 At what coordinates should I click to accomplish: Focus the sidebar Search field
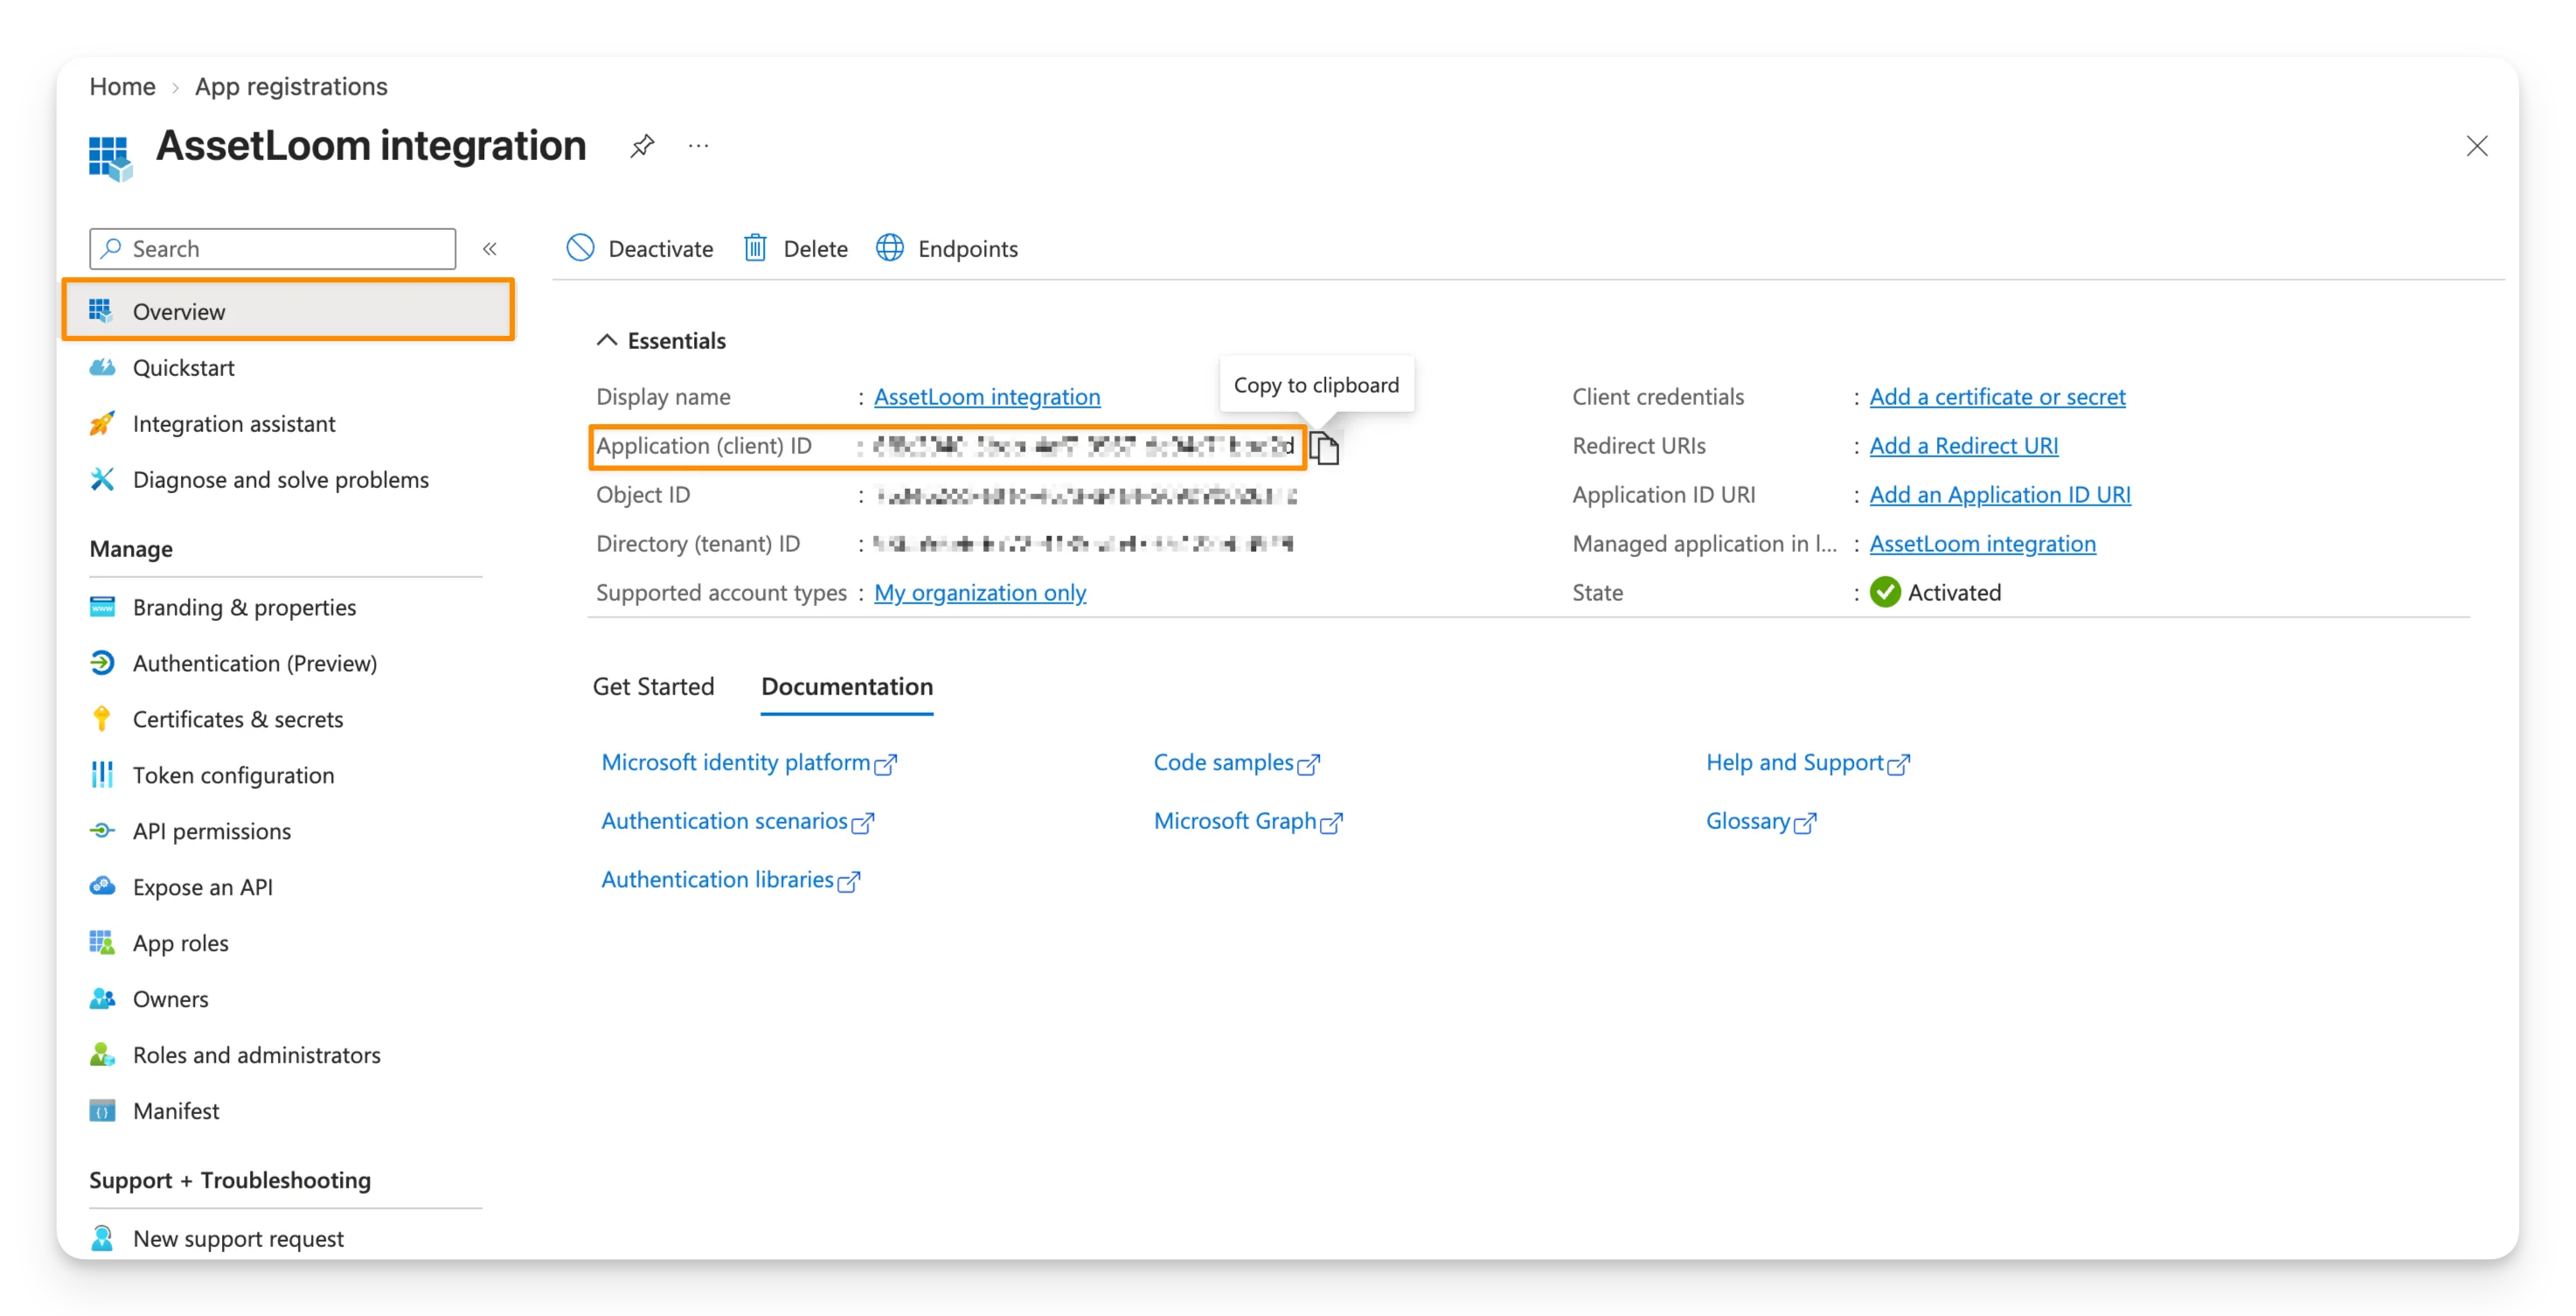[273, 249]
